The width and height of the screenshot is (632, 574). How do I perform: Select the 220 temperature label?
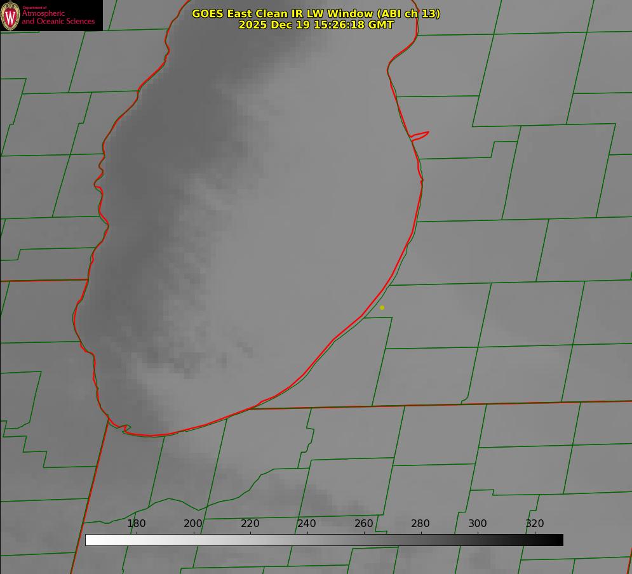[250, 524]
